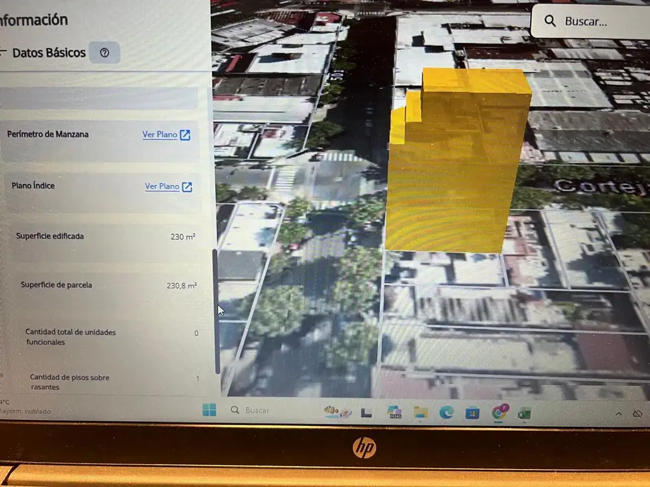The width and height of the screenshot is (650, 487).
Task: Click the Chrome icon in the taskbar
Action: pyautogui.click(x=500, y=412)
